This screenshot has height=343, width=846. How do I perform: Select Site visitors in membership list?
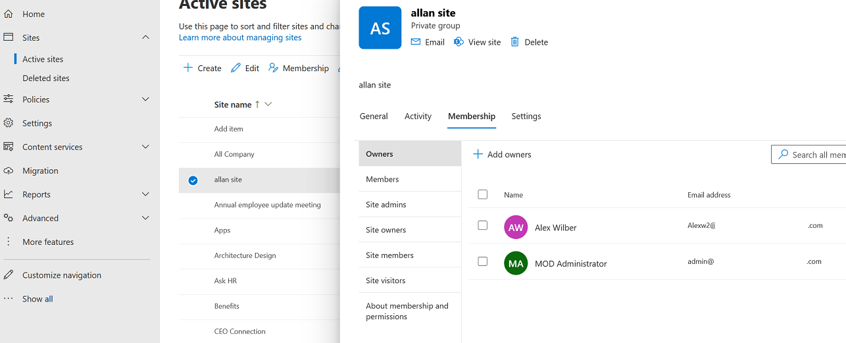[410, 280]
